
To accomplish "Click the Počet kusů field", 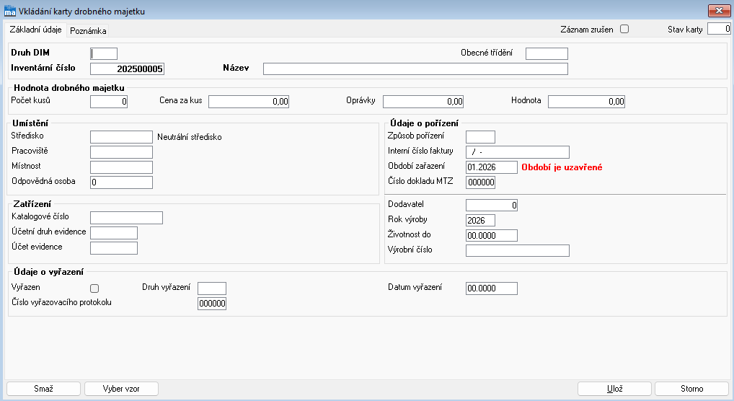I will [x=109, y=102].
